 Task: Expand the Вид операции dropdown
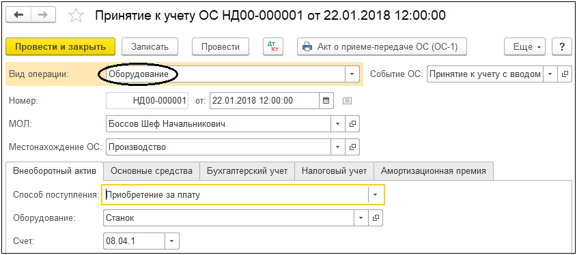tap(352, 74)
